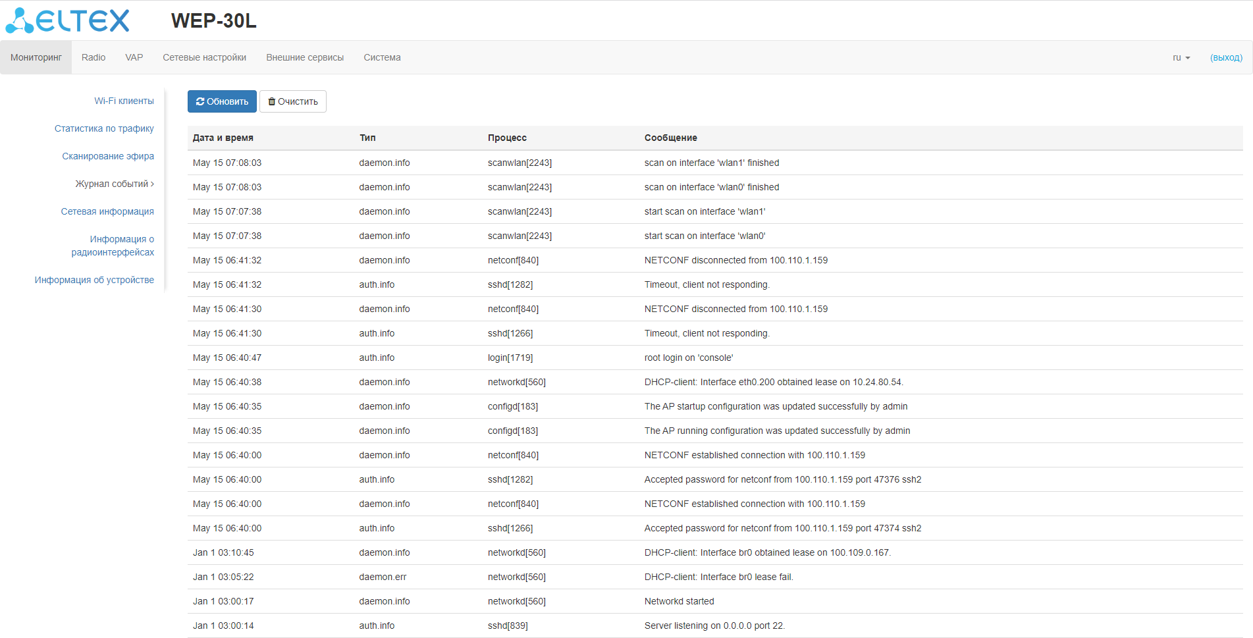Screen dimensions: 1253x638
Task: Switch to the Radio tab
Action: point(93,58)
